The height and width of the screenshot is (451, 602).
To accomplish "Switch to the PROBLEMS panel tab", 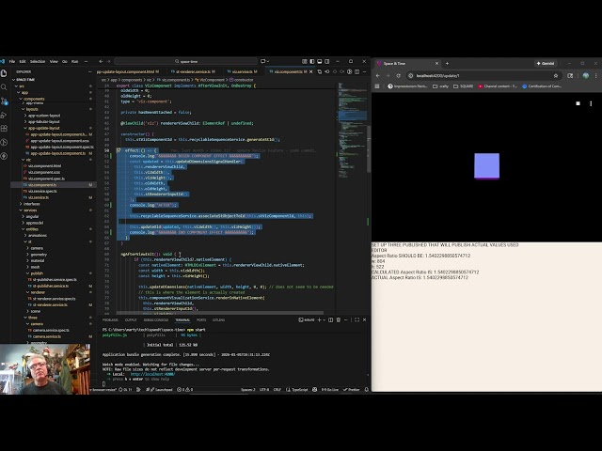I will pos(110,319).
